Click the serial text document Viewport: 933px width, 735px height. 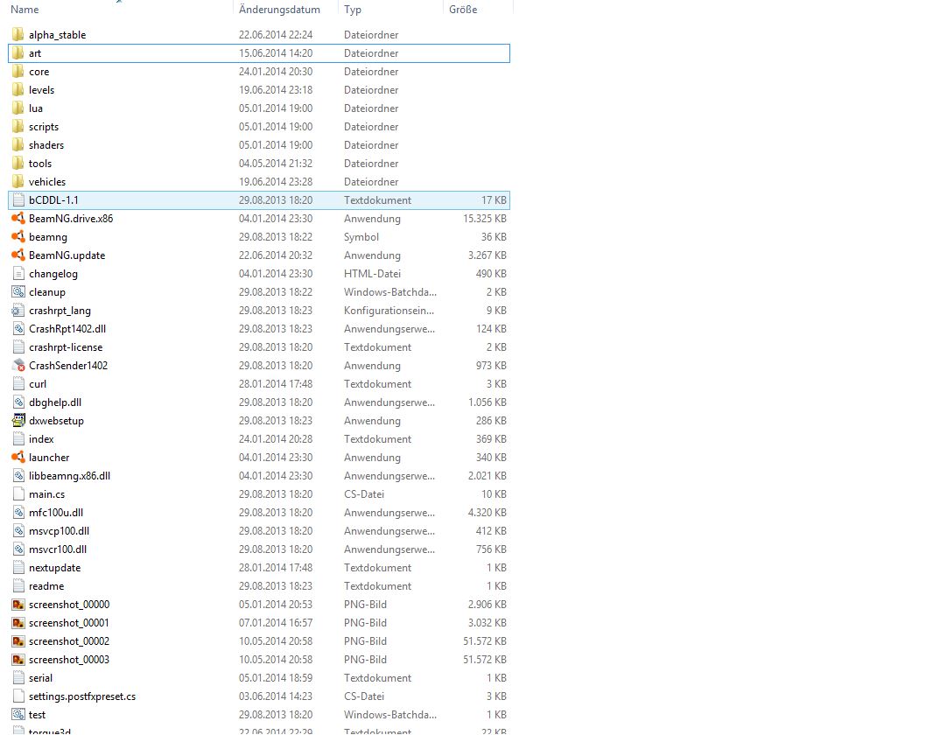(259, 678)
